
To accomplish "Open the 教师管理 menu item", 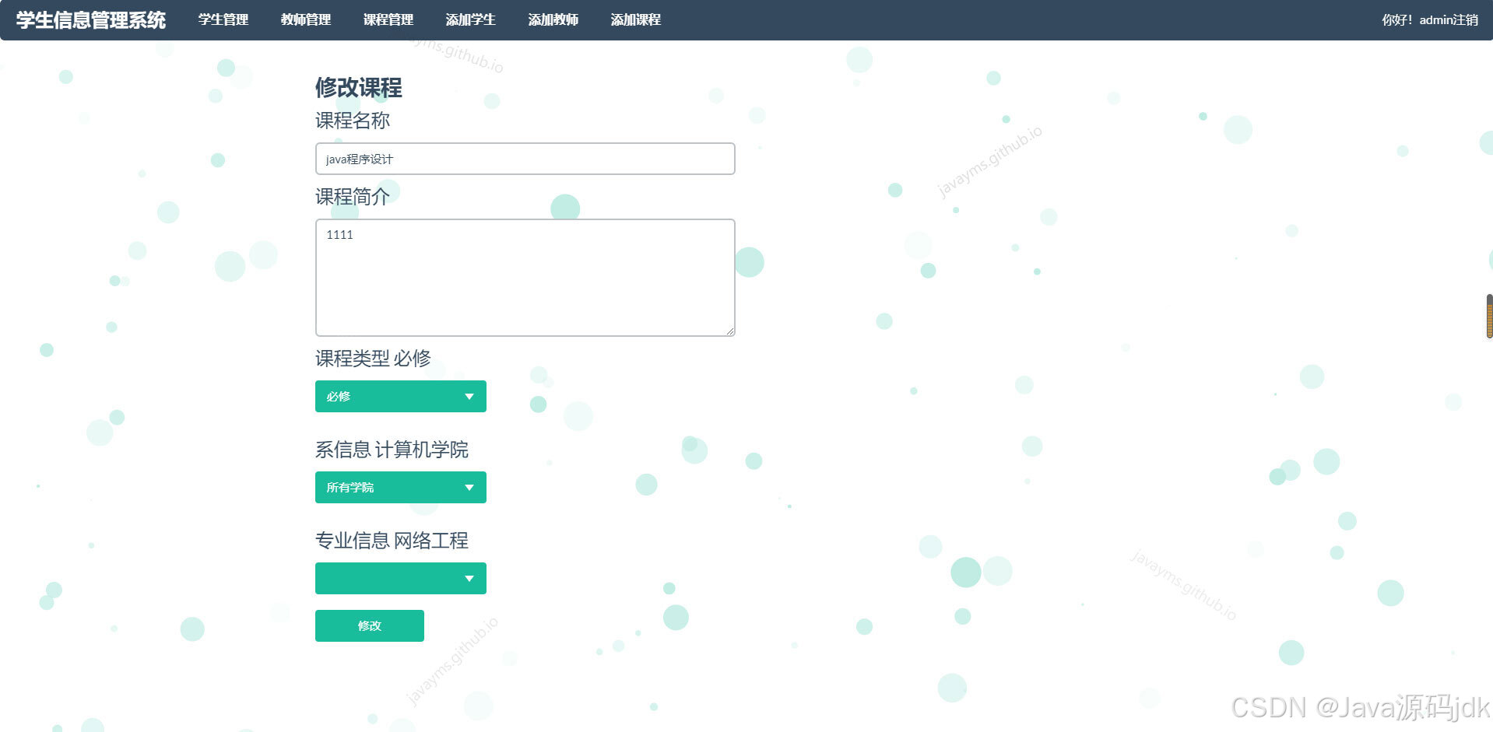I will pyautogui.click(x=306, y=19).
